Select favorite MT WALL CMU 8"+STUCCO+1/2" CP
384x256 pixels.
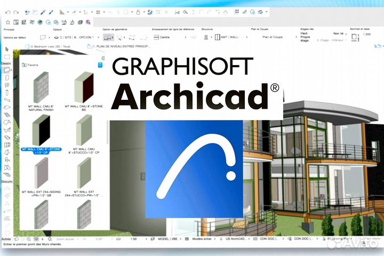pyautogui.click(x=84, y=134)
